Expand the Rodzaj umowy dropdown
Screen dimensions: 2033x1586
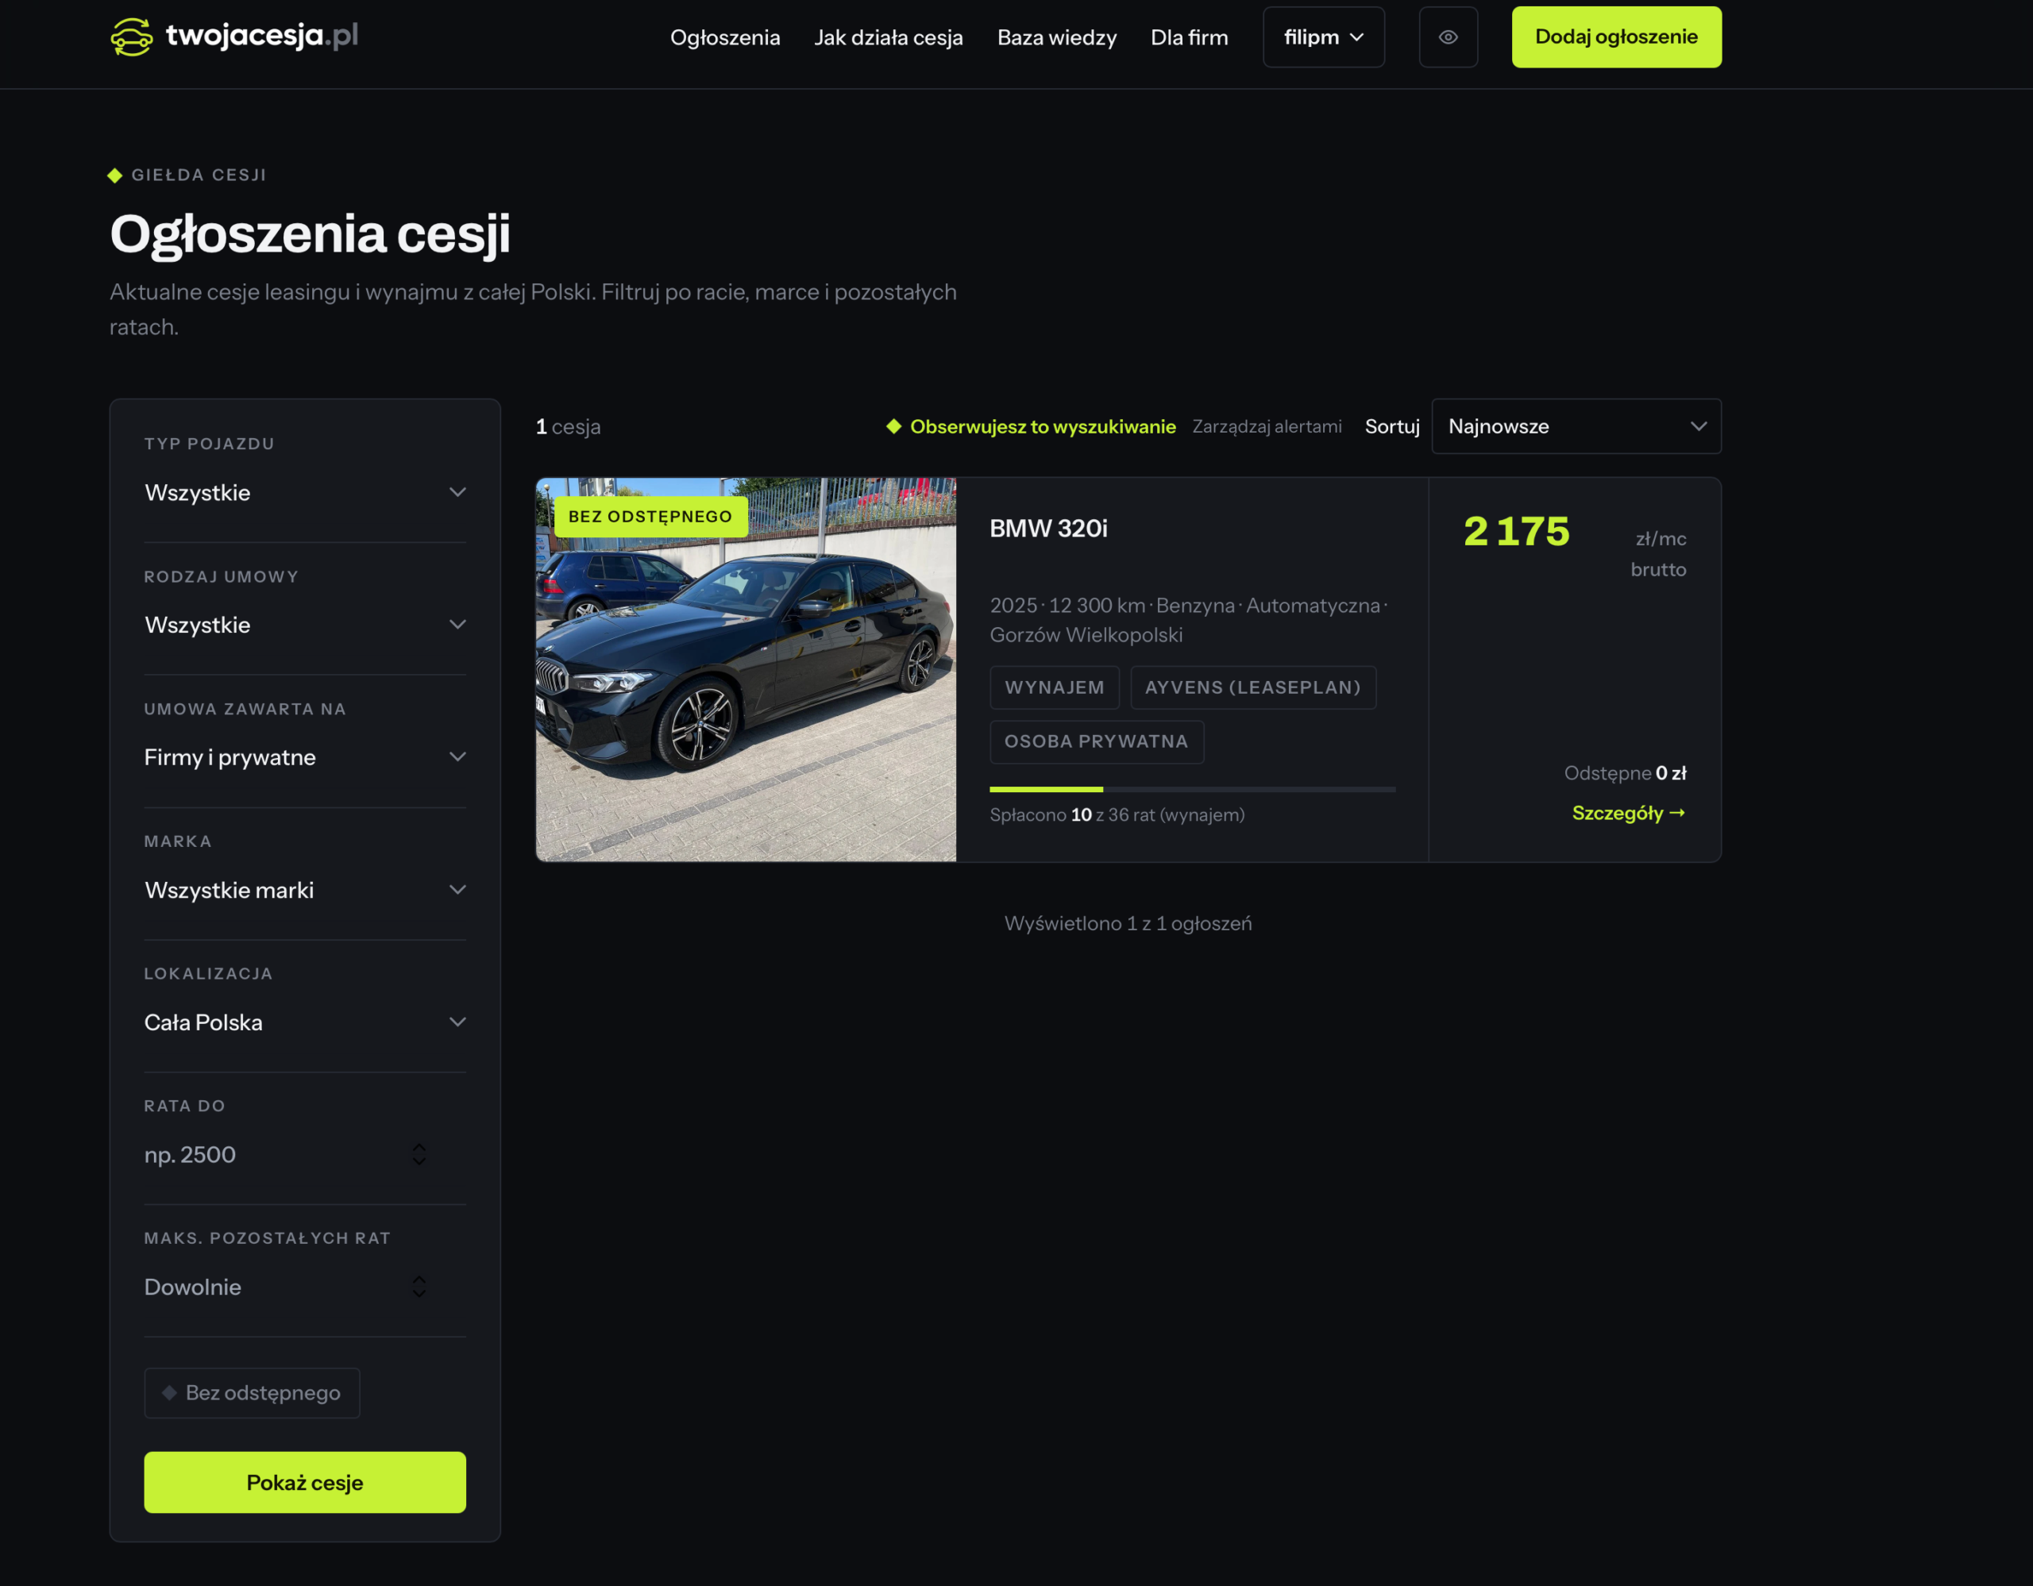(304, 624)
